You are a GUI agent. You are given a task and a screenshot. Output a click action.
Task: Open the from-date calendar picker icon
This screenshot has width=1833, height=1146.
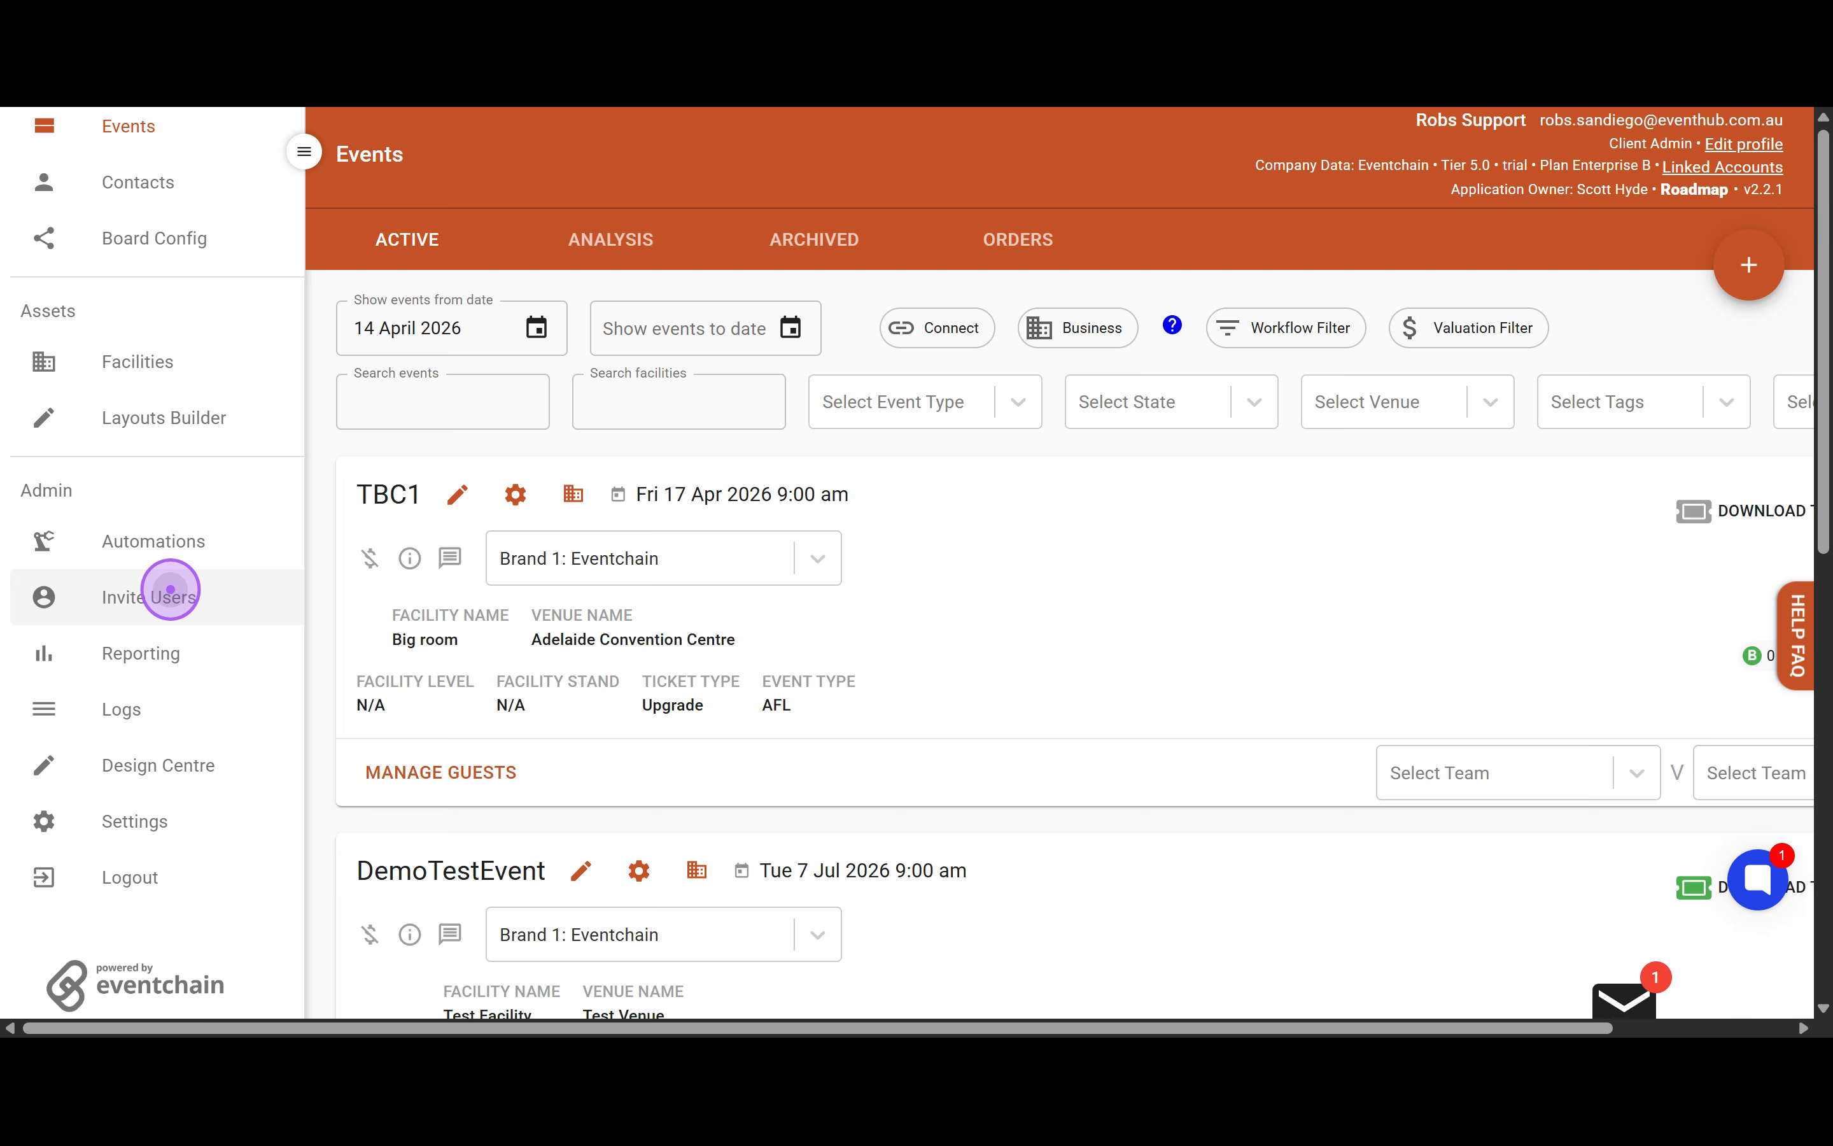pyautogui.click(x=537, y=327)
